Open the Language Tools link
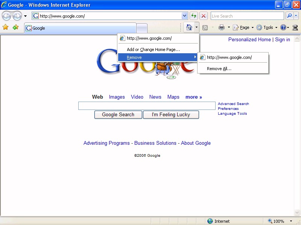 coord(232,114)
